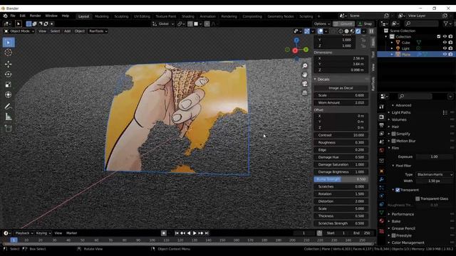Open the Modifier wrench properties tab

[x=382, y=179]
